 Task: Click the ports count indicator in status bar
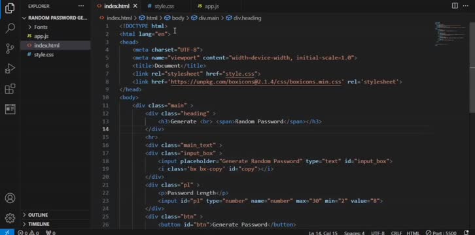click(x=50, y=232)
